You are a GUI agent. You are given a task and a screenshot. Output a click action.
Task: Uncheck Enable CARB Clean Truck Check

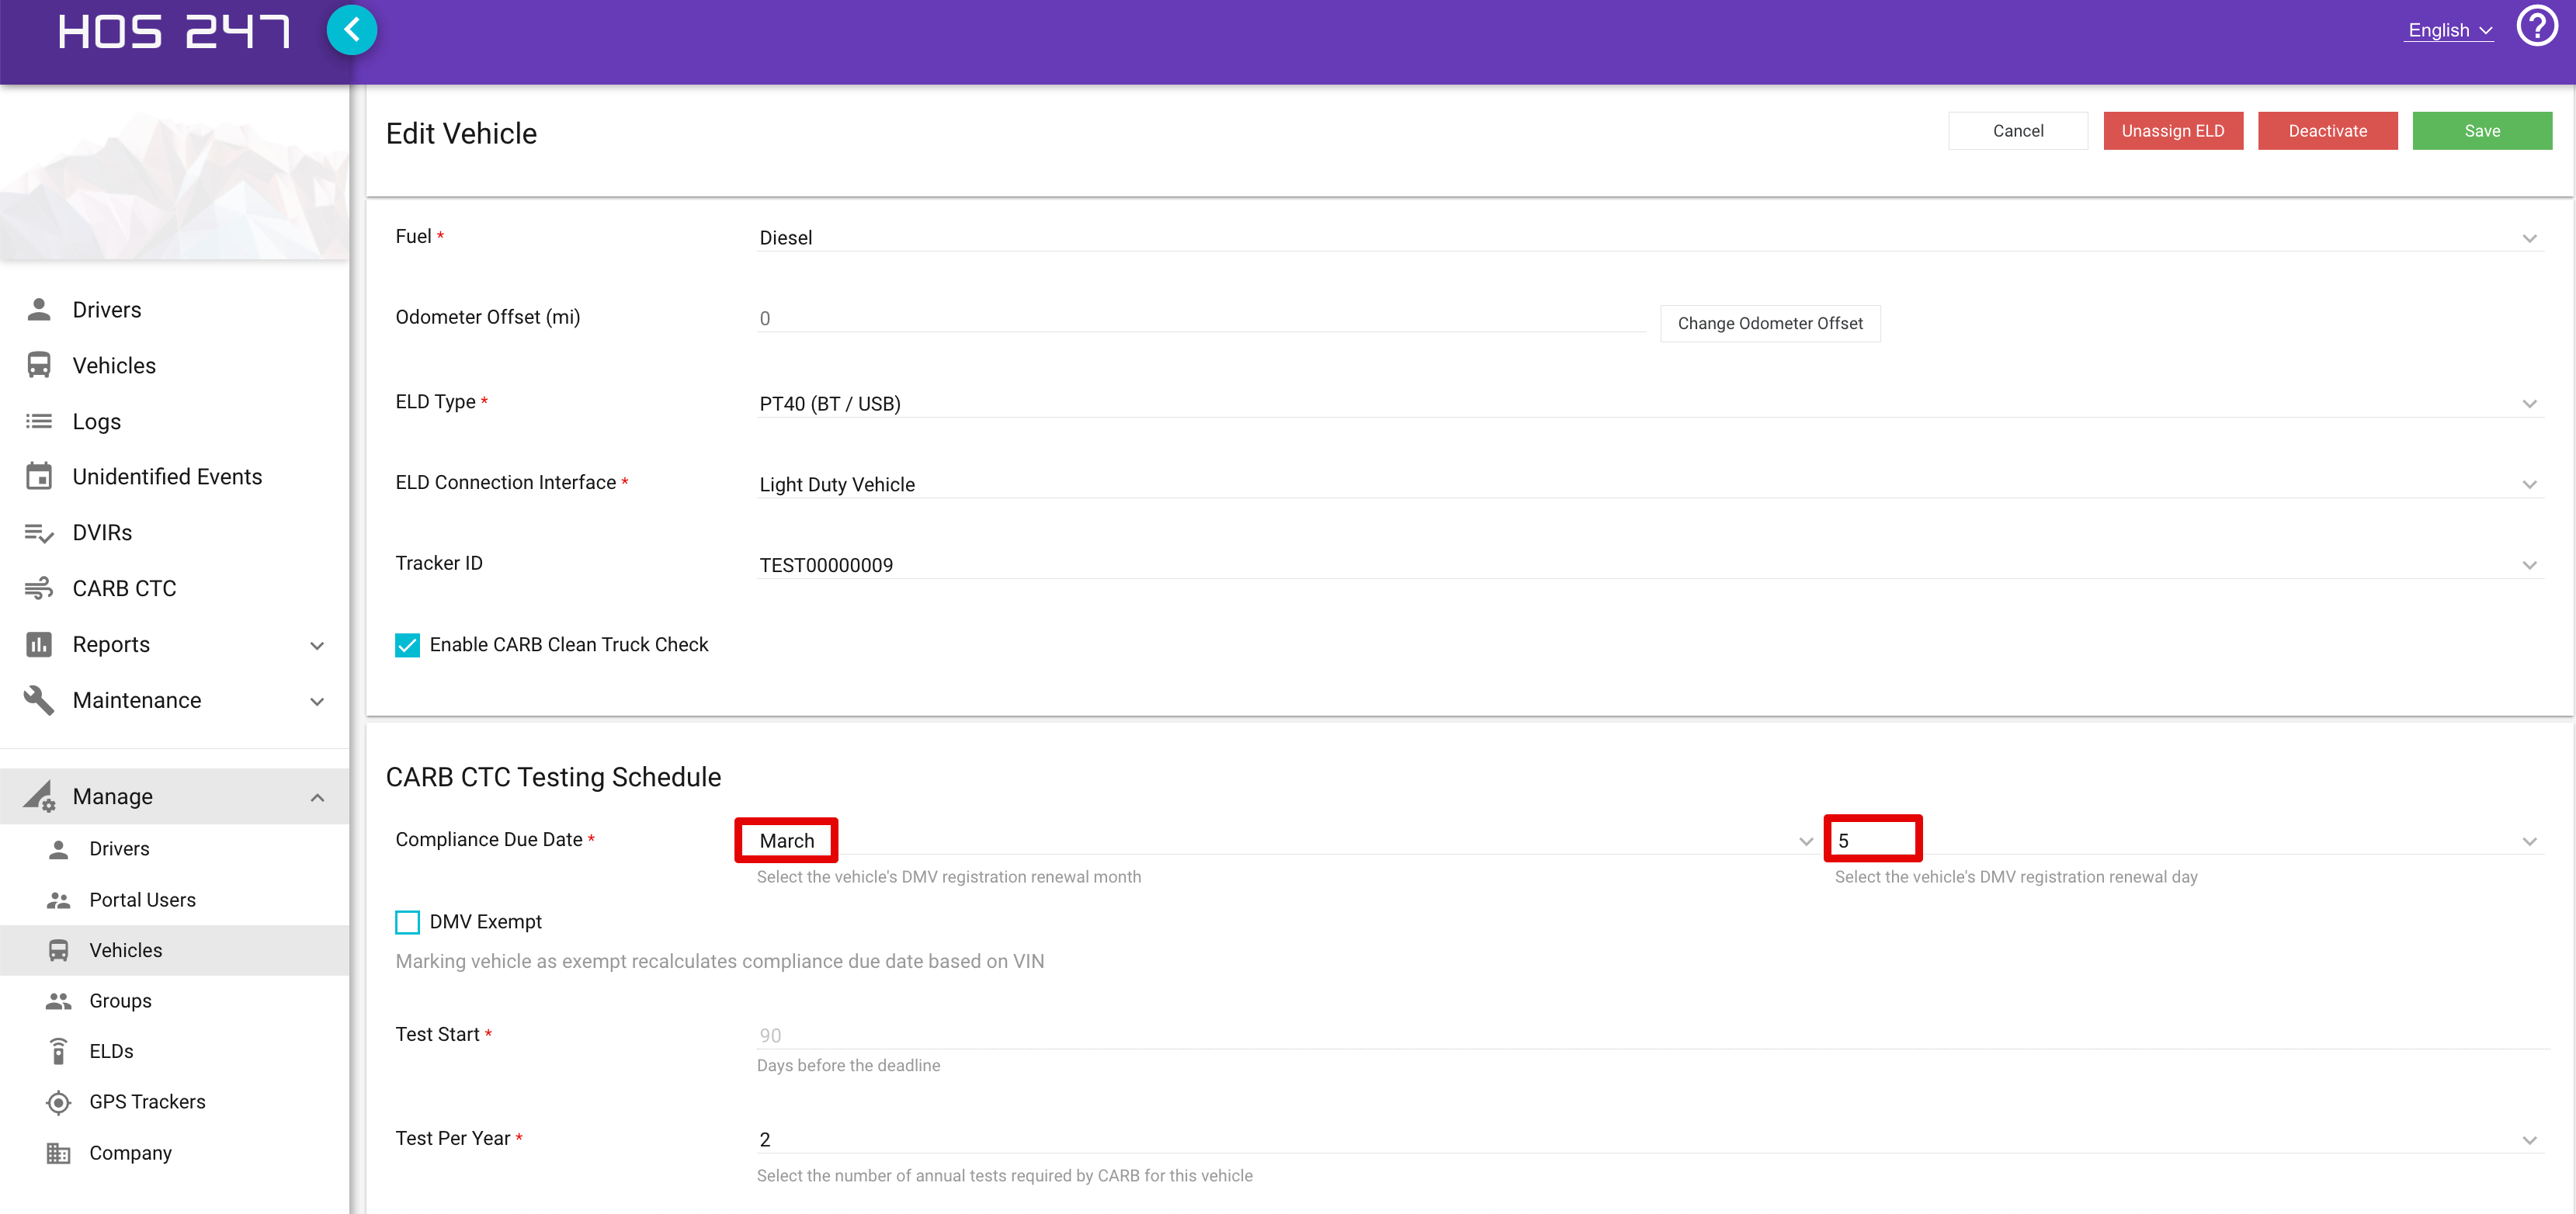pyautogui.click(x=407, y=645)
